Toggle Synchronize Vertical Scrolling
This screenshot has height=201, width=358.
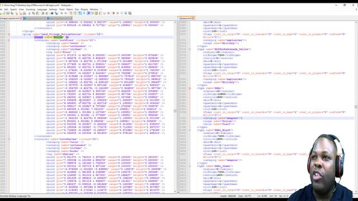71,13
